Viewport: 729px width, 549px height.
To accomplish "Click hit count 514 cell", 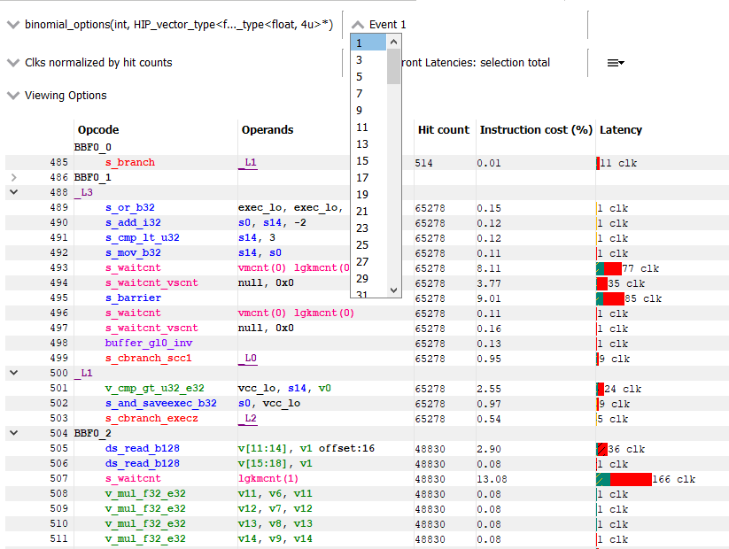I will tap(424, 163).
